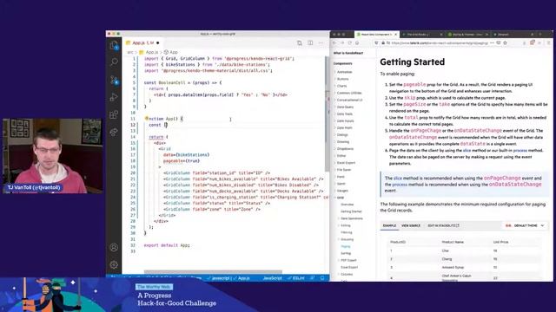Click the slice link in step 6
The height and width of the screenshot is (312, 556).
click(467, 150)
